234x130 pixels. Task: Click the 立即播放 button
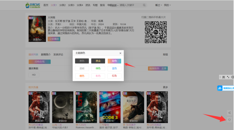click(x=54, y=39)
